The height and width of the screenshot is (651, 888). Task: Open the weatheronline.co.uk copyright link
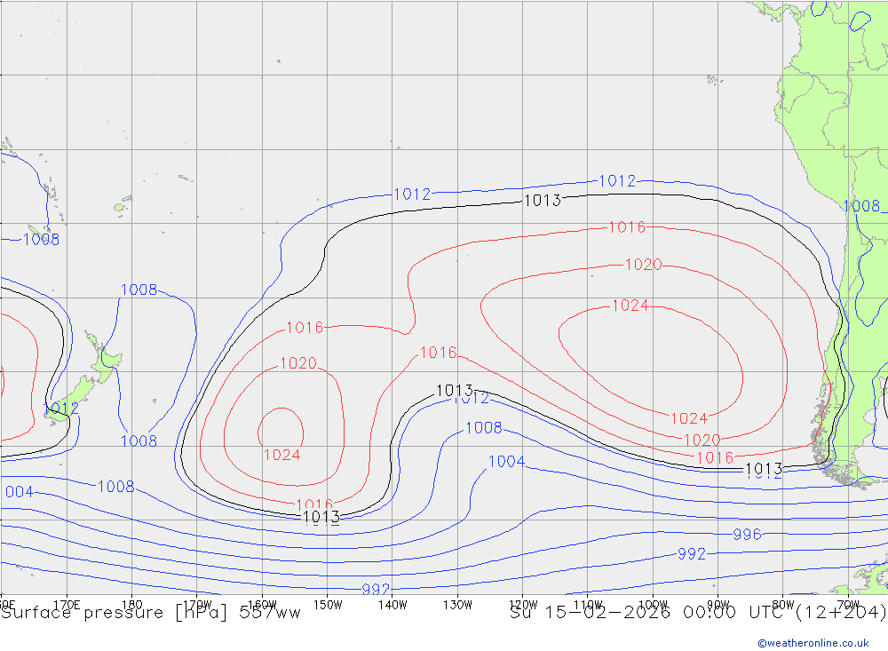(813, 643)
